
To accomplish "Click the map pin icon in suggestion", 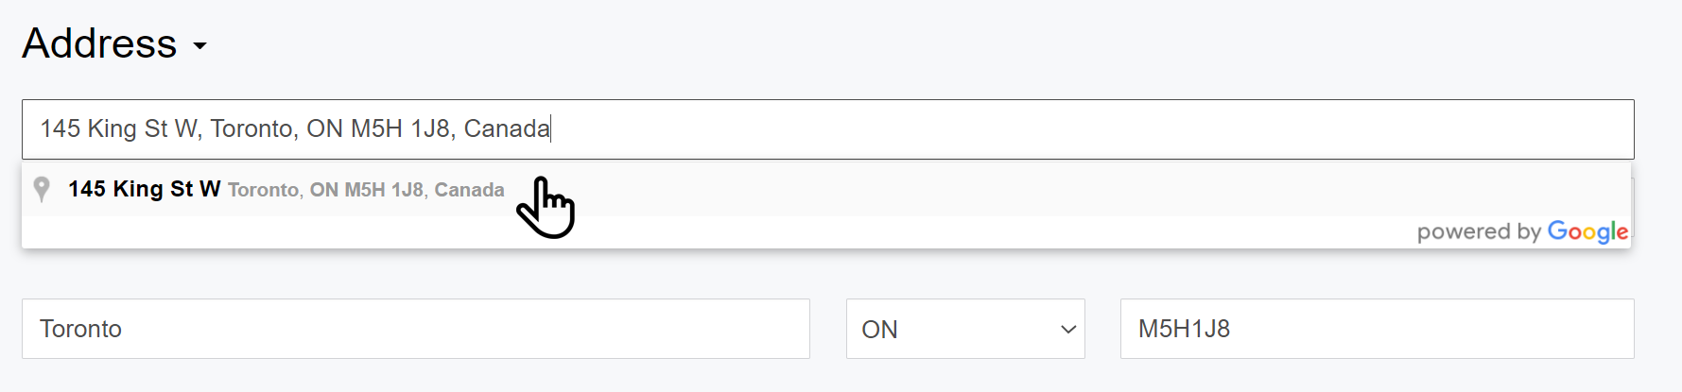I will 42,189.
